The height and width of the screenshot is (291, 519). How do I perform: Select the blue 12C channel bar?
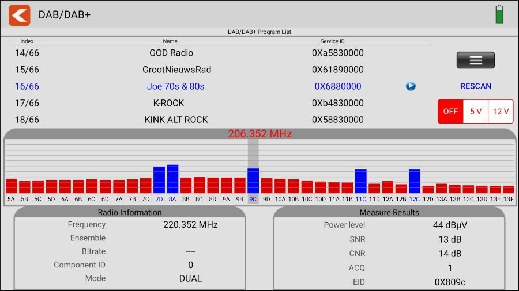(415, 181)
